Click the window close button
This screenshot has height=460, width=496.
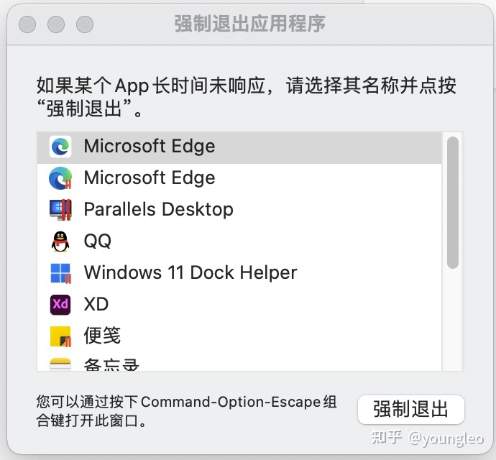[27, 24]
